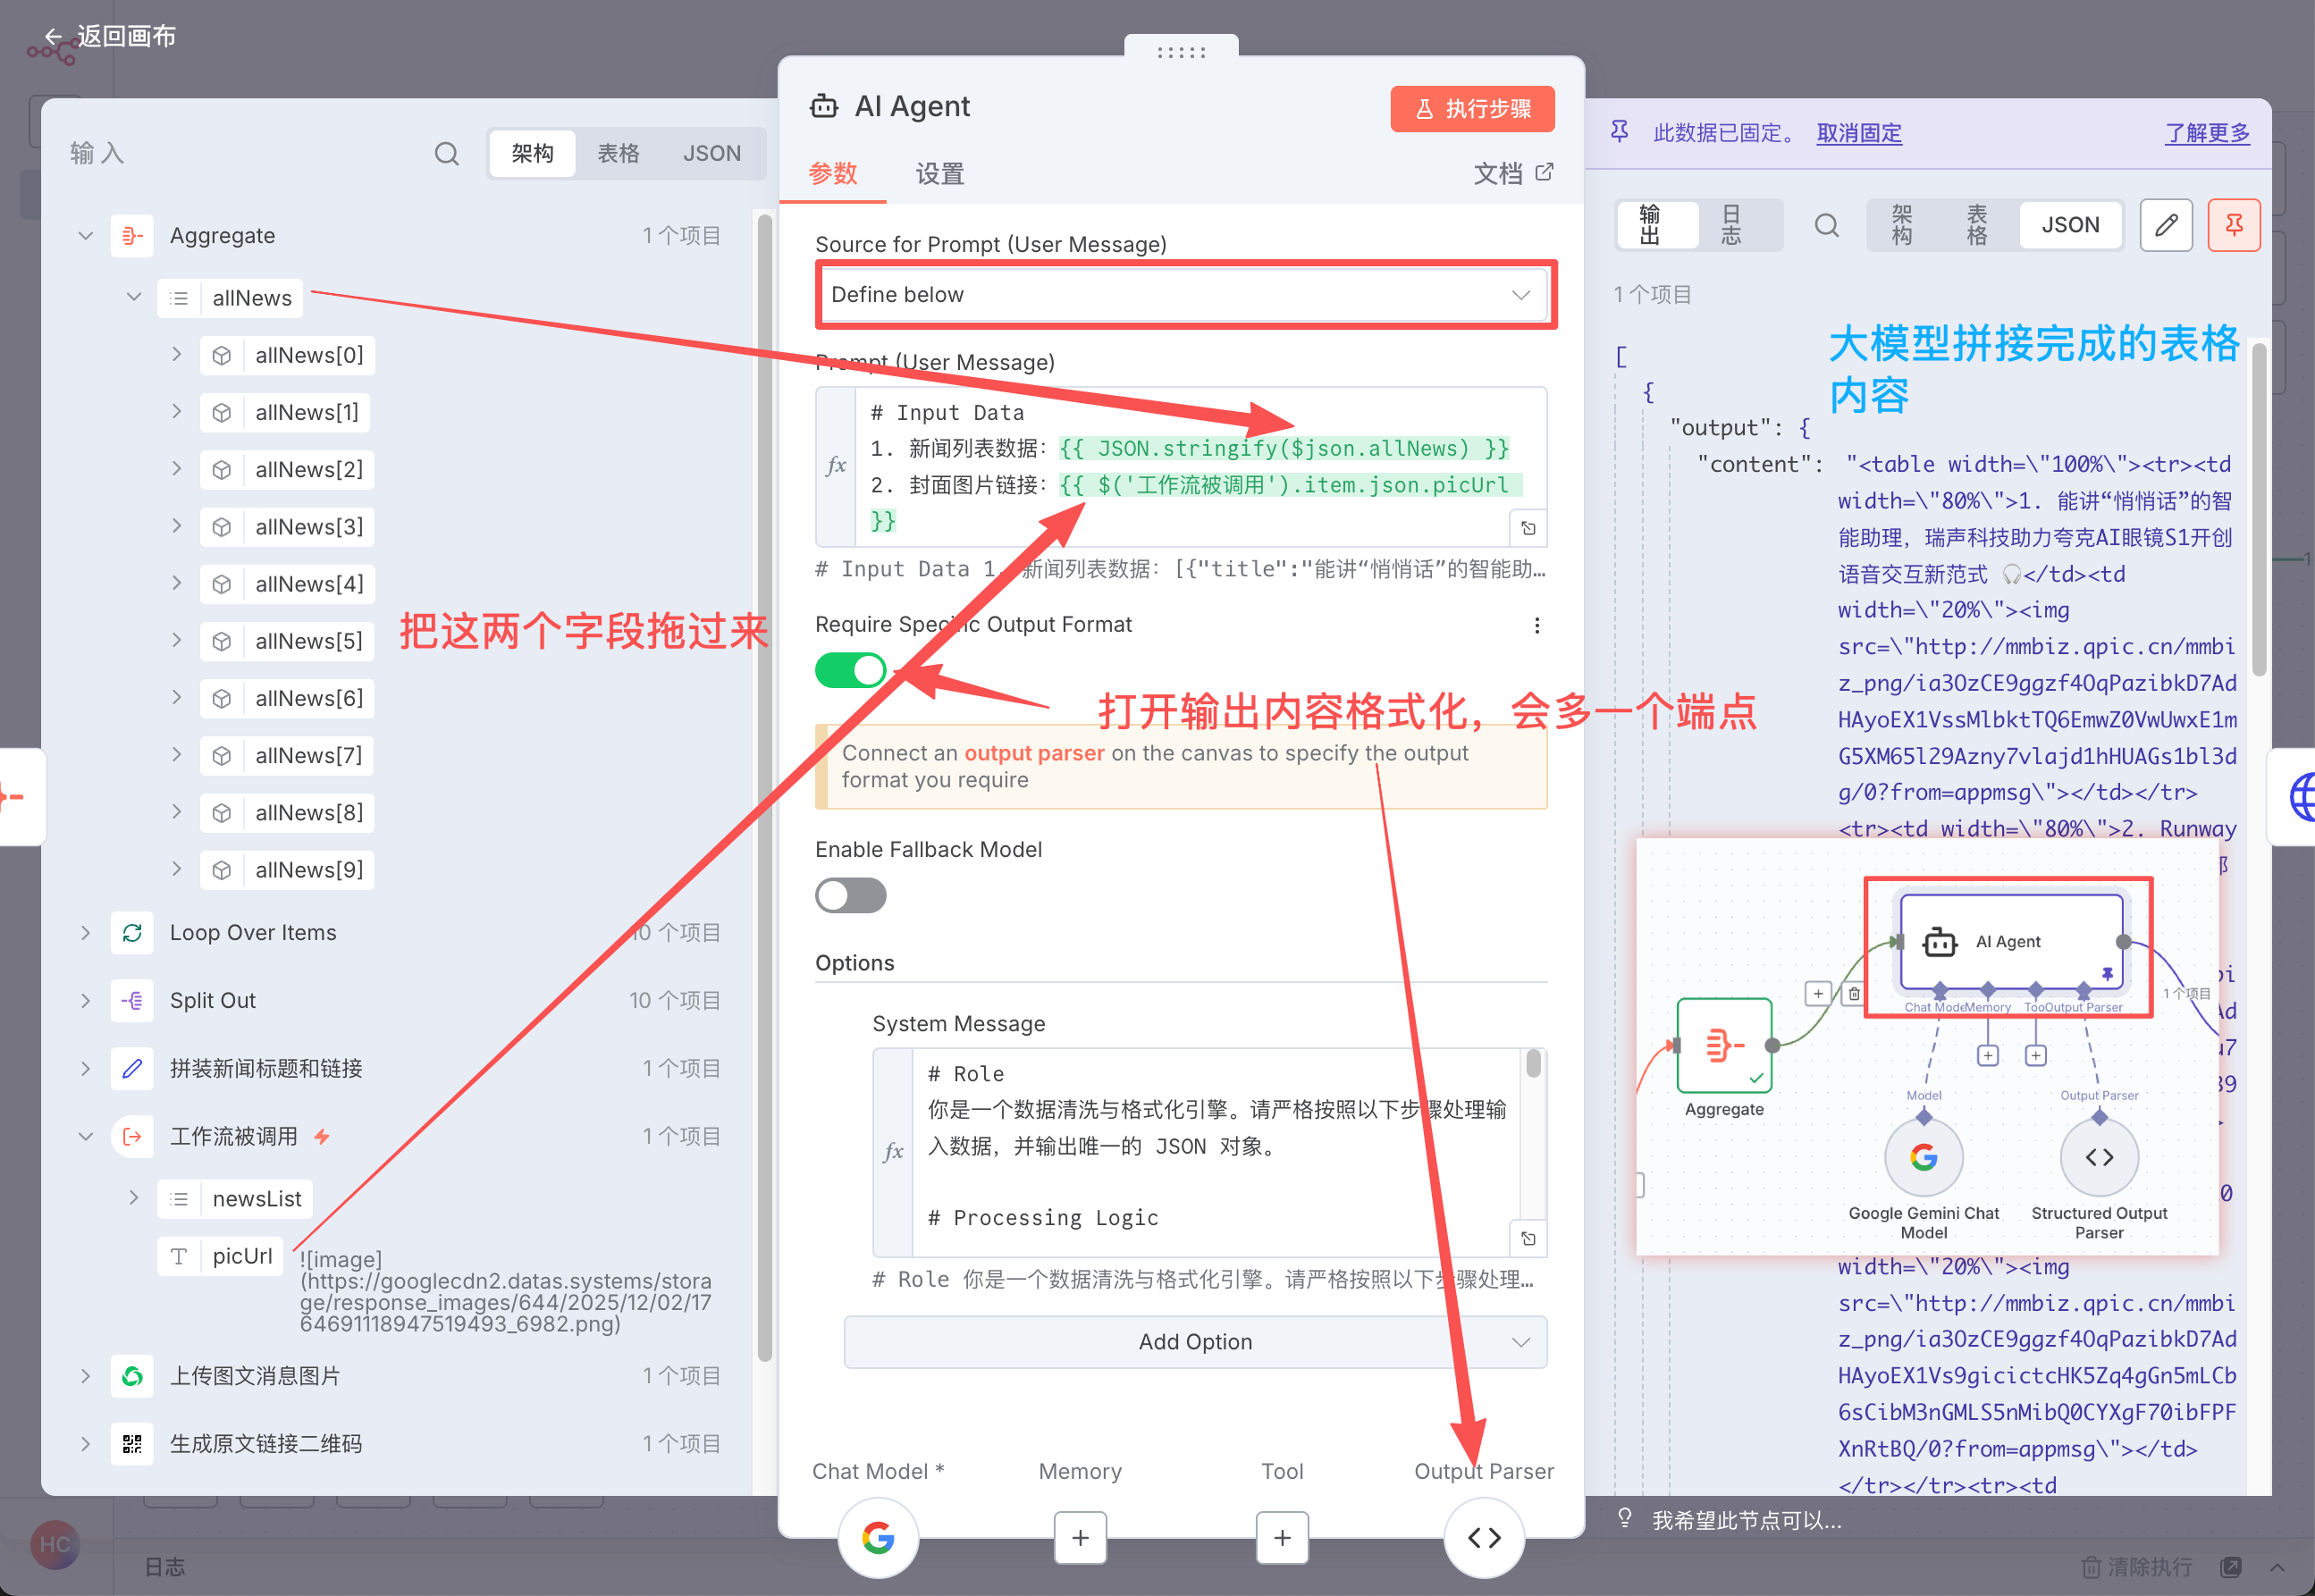The image size is (2315, 1596).
Task: Disable the Require Specific Output Format toggle
Action: (850, 670)
